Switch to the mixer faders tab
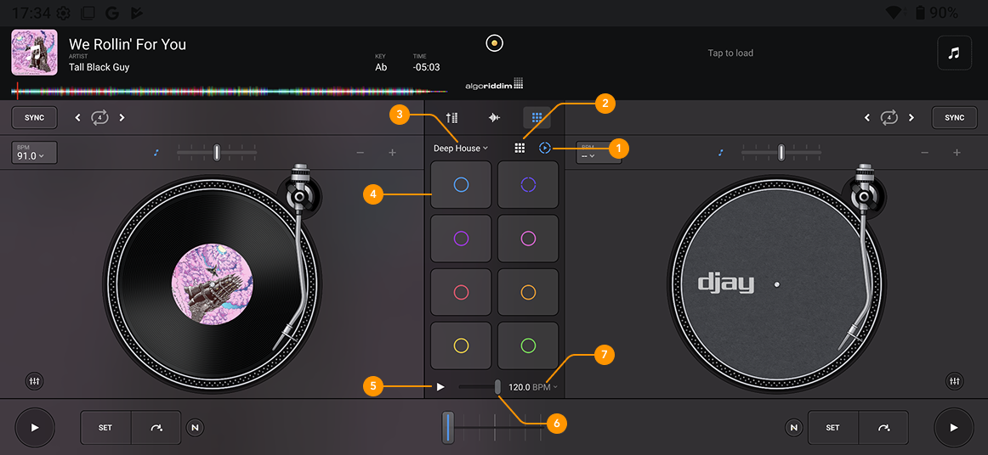 [452, 118]
